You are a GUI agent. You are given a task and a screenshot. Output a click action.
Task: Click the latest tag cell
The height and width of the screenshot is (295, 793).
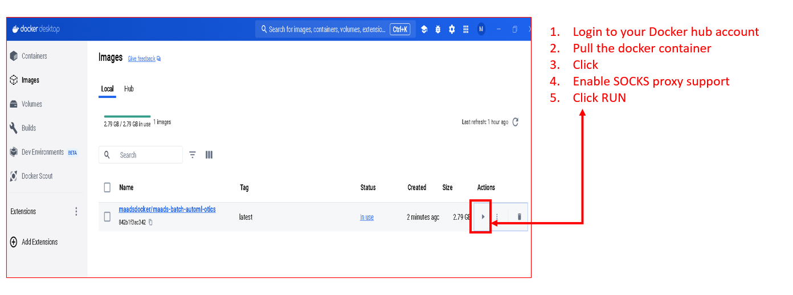(246, 217)
